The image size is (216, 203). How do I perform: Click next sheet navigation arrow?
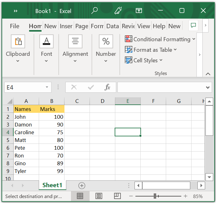pyautogui.click(x=23, y=186)
